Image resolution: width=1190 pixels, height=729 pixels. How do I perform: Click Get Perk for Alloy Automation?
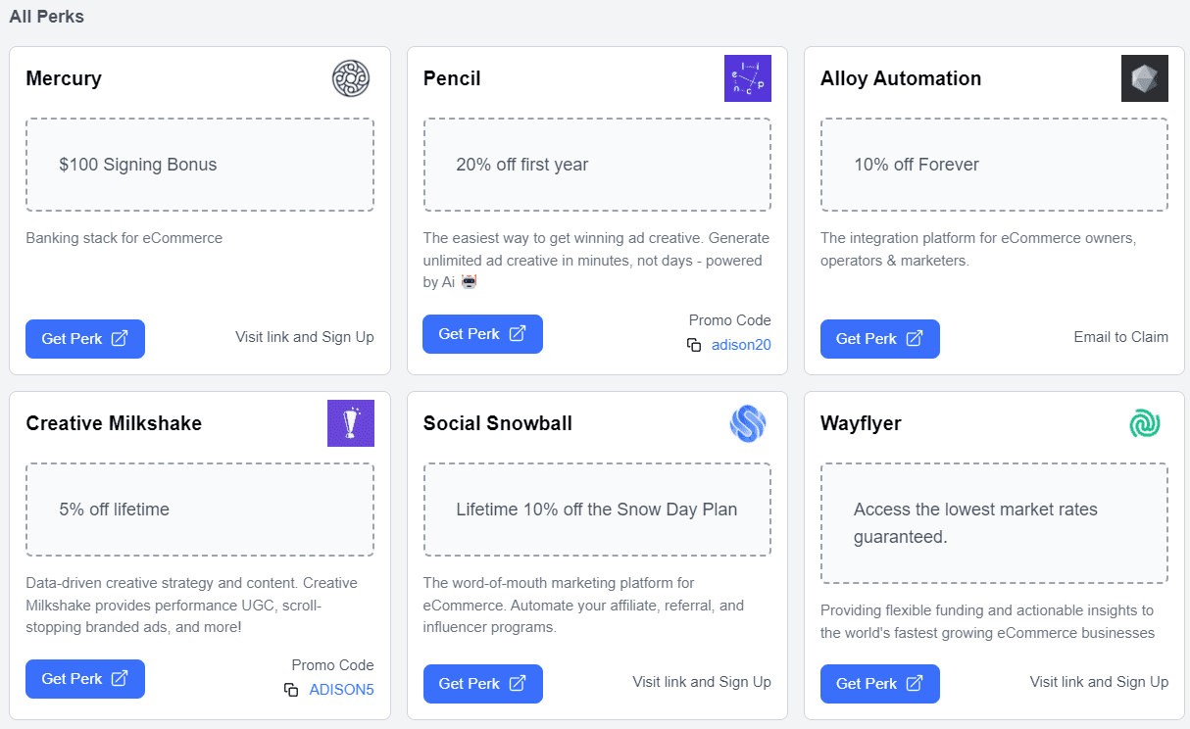880,338
